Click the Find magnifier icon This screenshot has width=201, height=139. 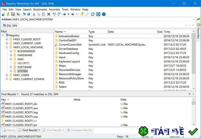pos(87,14)
